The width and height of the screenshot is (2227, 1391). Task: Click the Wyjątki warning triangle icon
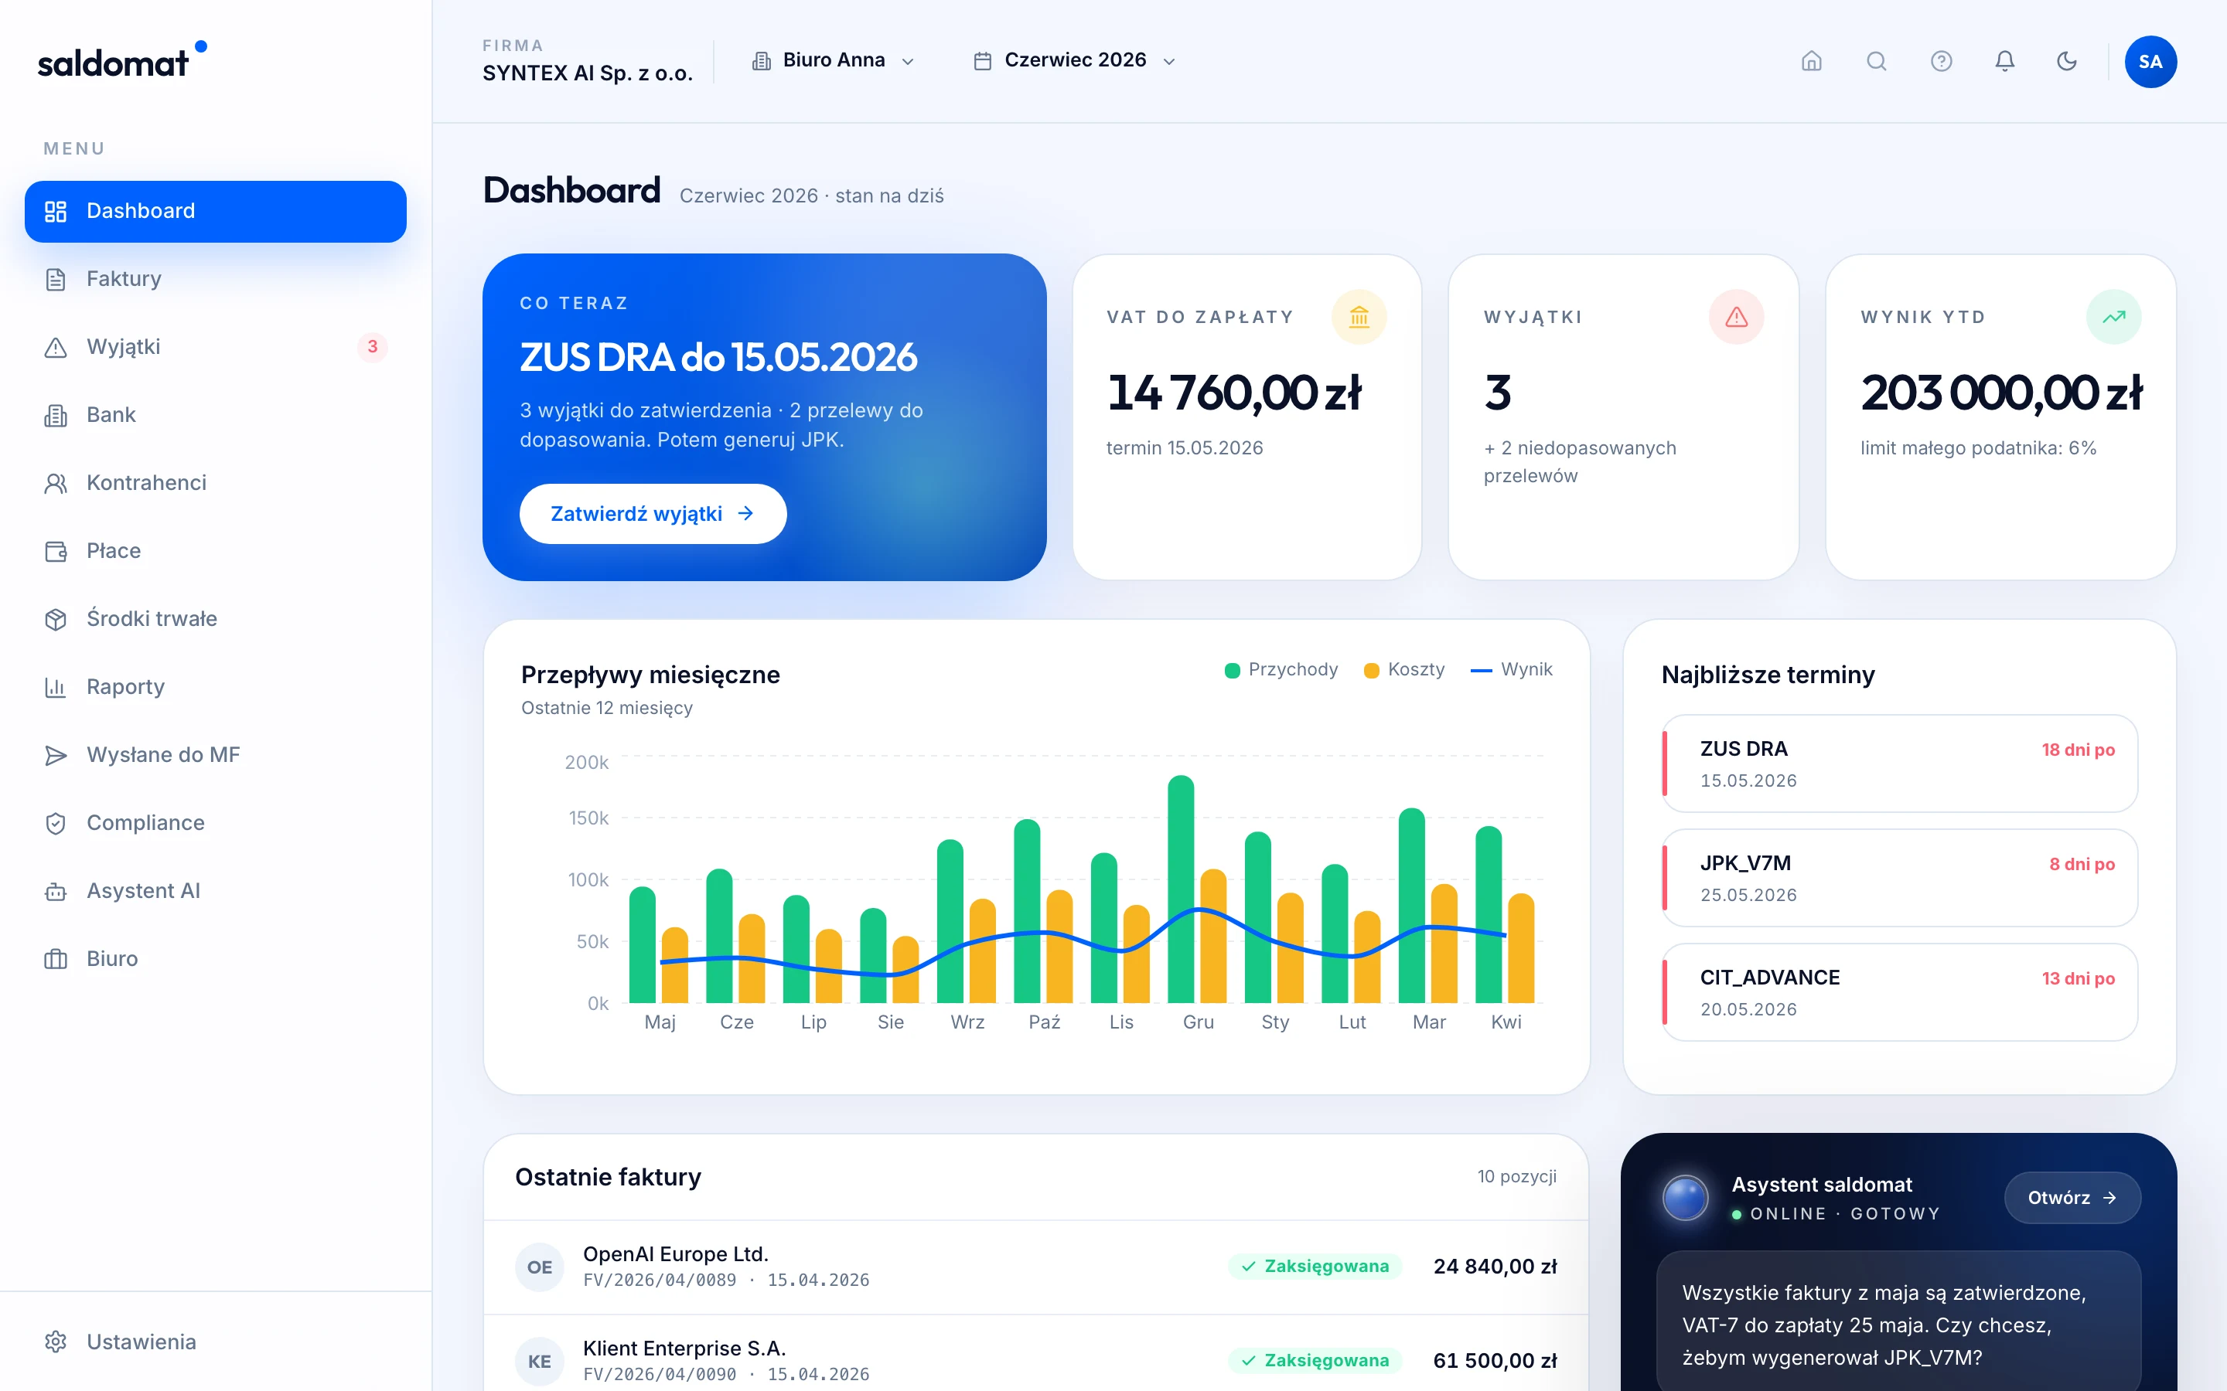click(1735, 317)
